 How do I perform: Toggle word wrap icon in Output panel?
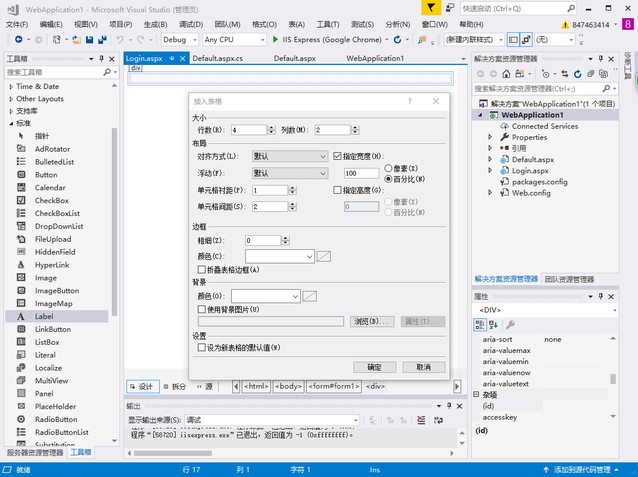pyautogui.click(x=438, y=420)
